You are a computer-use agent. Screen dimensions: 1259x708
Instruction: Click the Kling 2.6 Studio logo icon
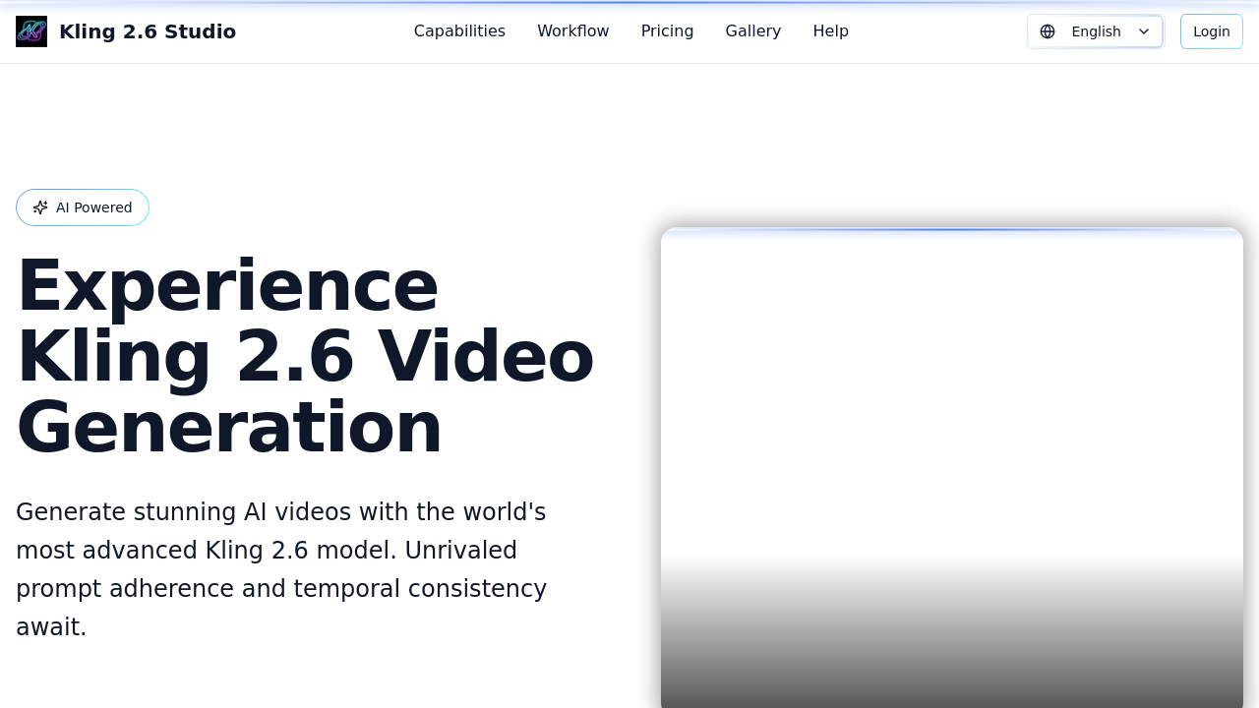click(30, 30)
